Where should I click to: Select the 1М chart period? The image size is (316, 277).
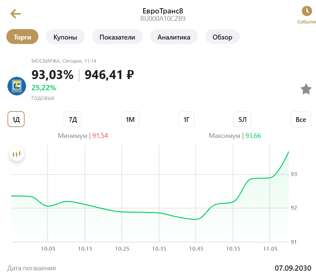[x=130, y=119]
